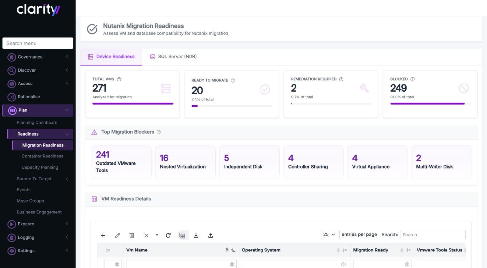
Task: Click the X clear icon in table toolbar
Action: pos(146,235)
